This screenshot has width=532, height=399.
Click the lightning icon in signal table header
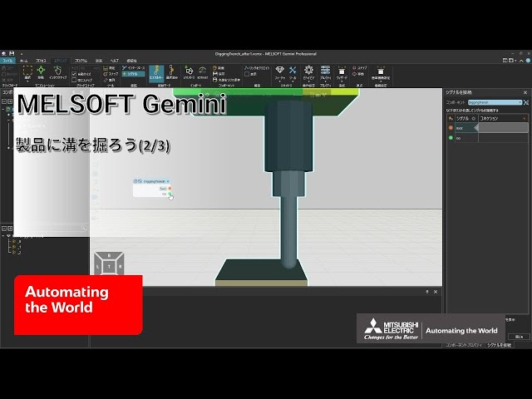(451, 118)
